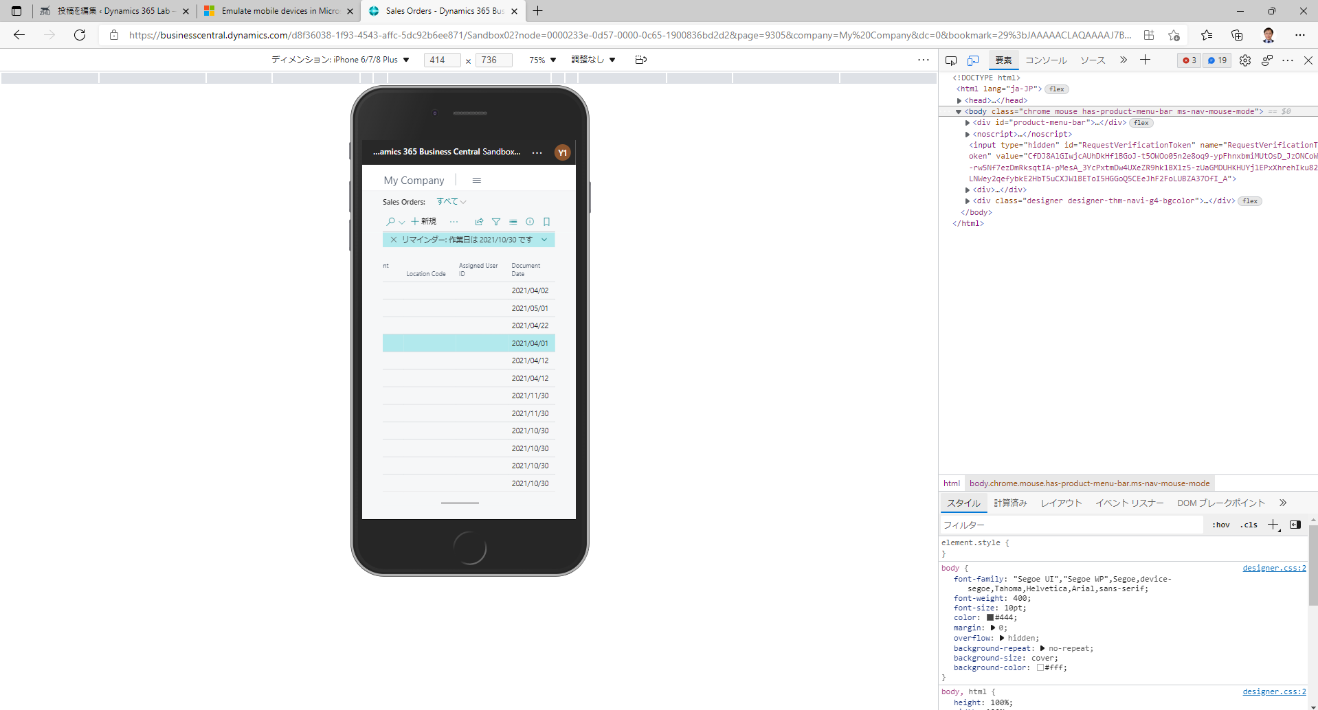1318x710 pixels.
Task: Switch to the コンソール tab in DevTools
Action: tap(1045, 60)
